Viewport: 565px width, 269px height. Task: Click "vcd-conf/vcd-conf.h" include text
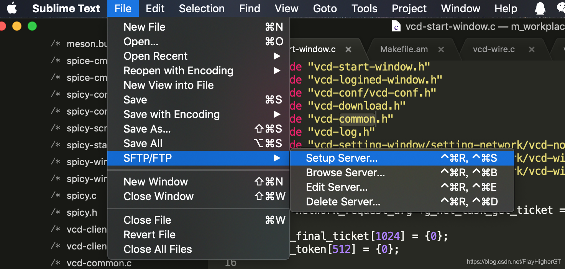point(372,93)
